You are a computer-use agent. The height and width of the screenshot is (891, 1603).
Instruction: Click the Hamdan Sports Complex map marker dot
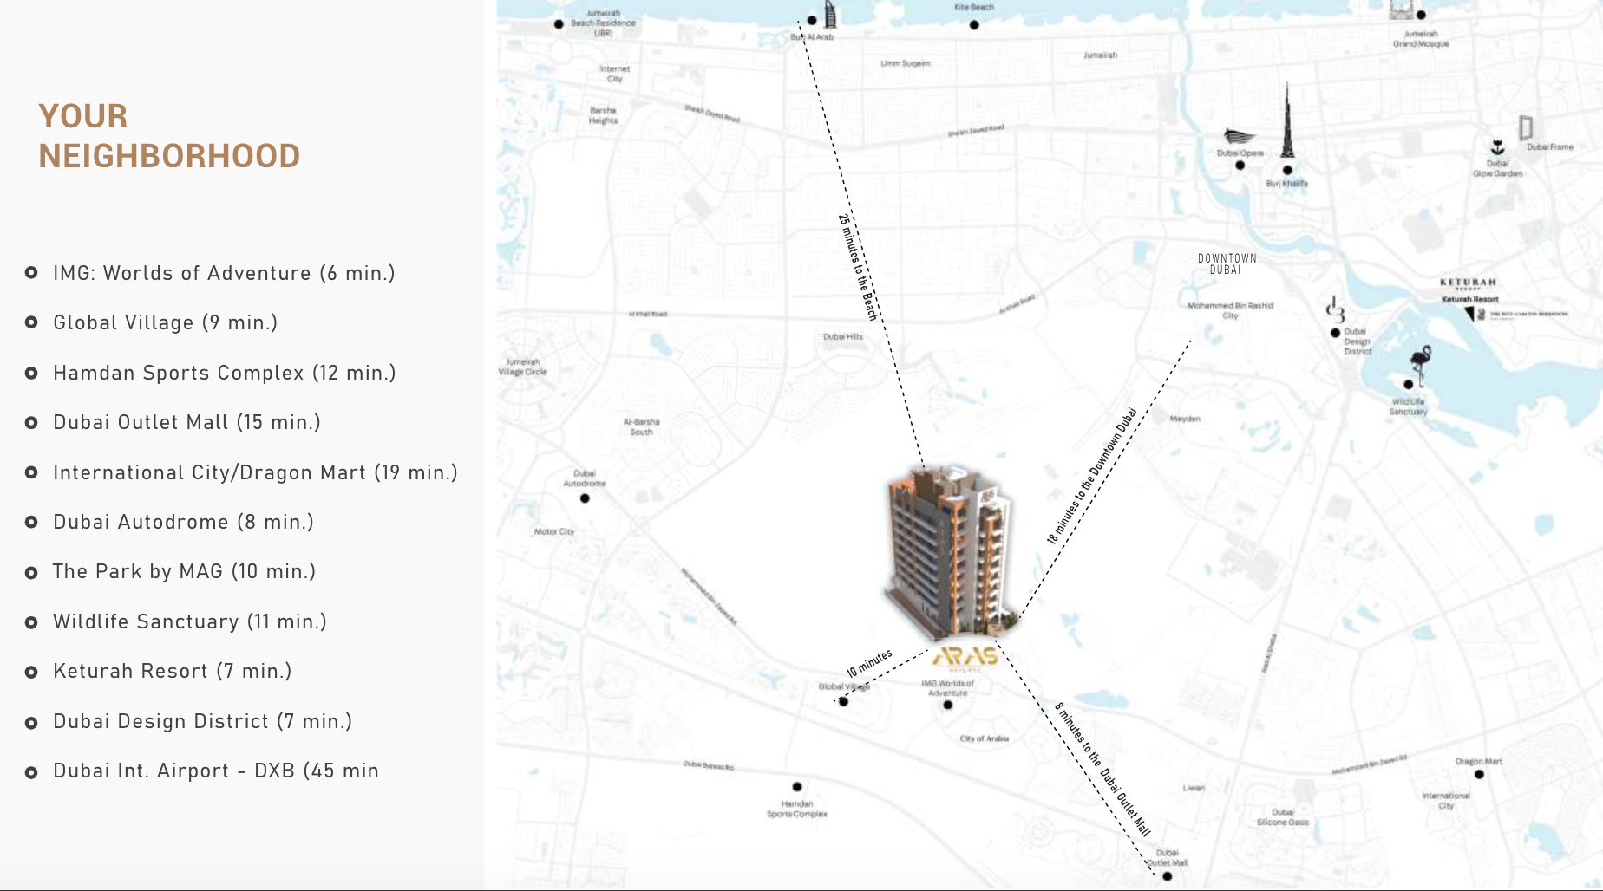tap(797, 787)
